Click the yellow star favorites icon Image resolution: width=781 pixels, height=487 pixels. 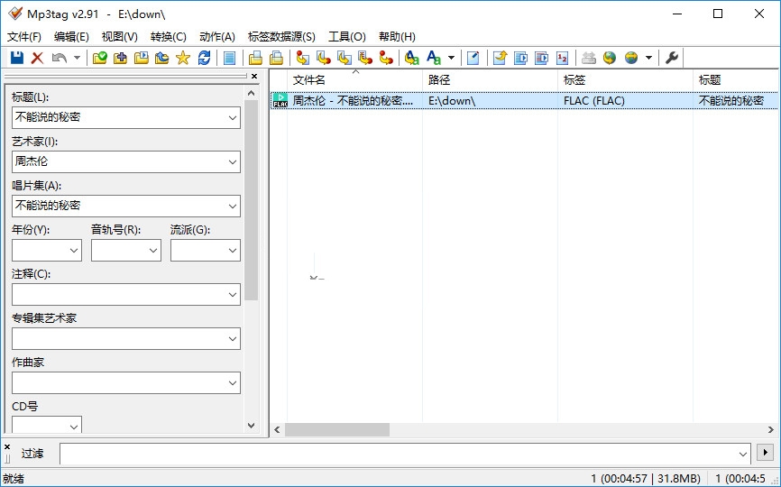click(183, 58)
